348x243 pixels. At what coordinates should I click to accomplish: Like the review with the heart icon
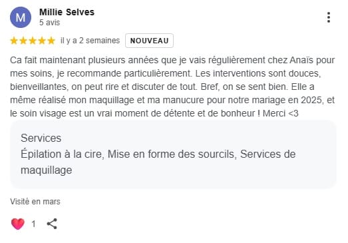click(18, 224)
